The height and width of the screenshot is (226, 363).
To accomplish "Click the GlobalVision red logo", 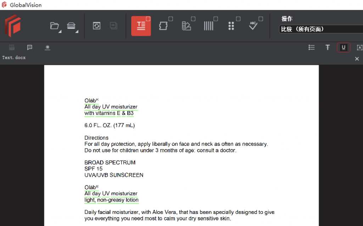I will point(13,26).
